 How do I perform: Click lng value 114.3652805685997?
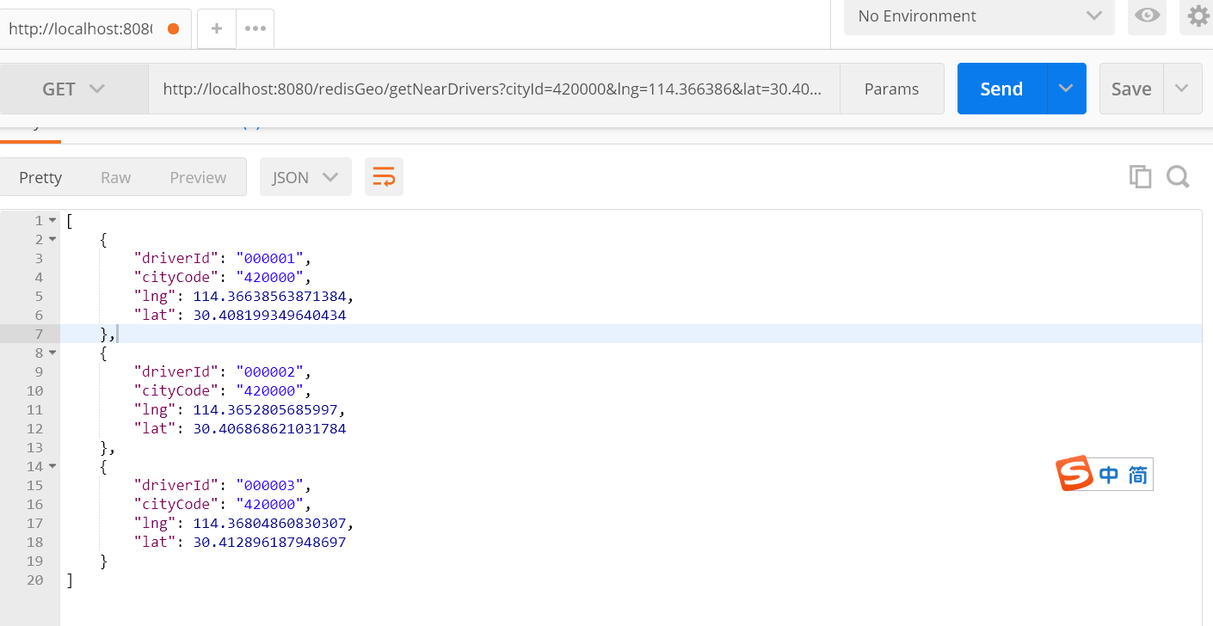[x=266, y=409]
